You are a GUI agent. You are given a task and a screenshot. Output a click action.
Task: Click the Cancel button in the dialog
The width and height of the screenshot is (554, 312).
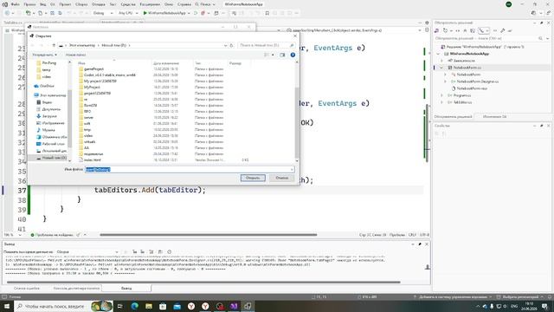[281, 178]
